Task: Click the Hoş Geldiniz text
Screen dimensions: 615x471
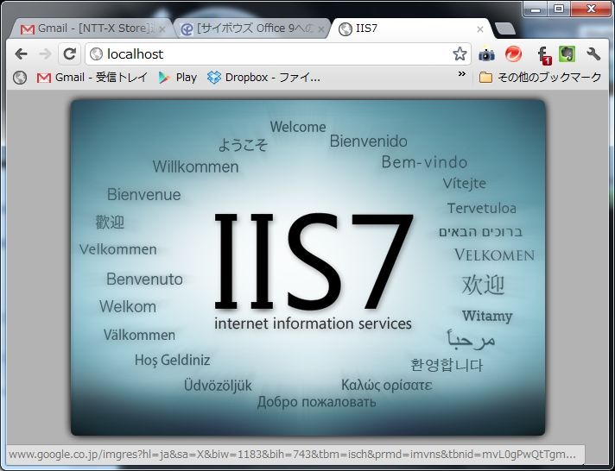Action: (x=173, y=360)
